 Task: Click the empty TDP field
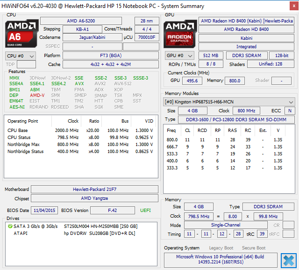coord(26,65)
